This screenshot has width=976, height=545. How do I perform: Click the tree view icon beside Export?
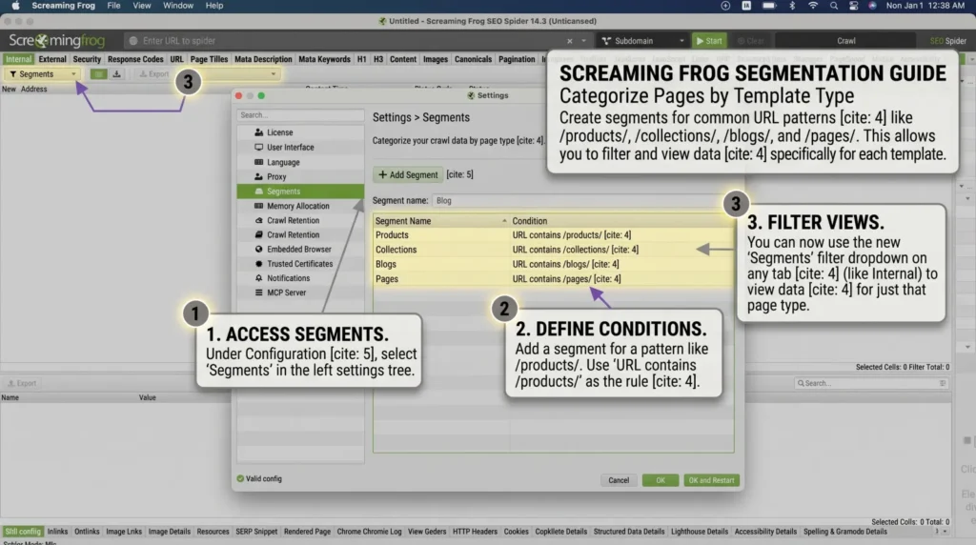(x=116, y=74)
